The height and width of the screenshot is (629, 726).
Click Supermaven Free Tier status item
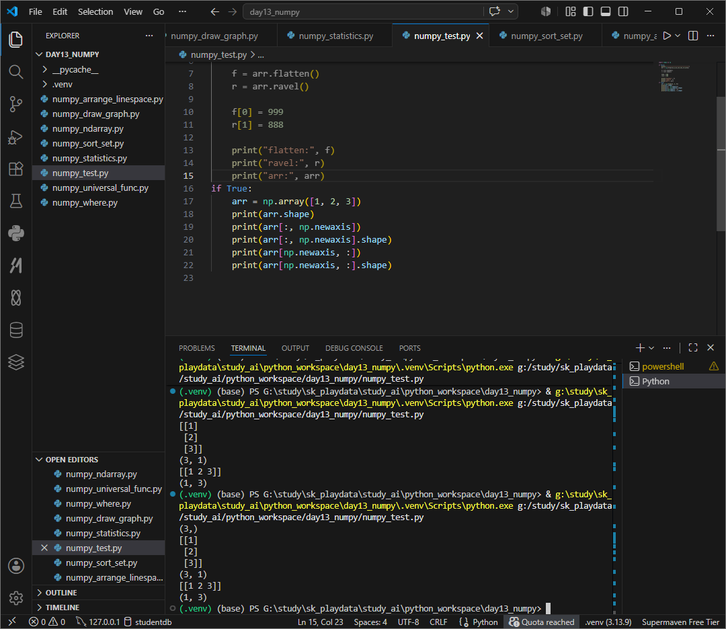click(680, 622)
